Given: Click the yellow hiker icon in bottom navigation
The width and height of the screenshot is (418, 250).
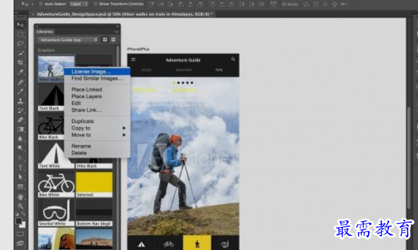Looking at the screenshot, I should [x=197, y=243].
